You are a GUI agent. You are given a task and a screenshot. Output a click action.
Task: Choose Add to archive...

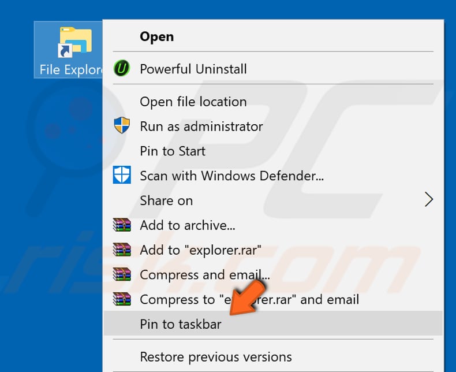(x=273, y=225)
